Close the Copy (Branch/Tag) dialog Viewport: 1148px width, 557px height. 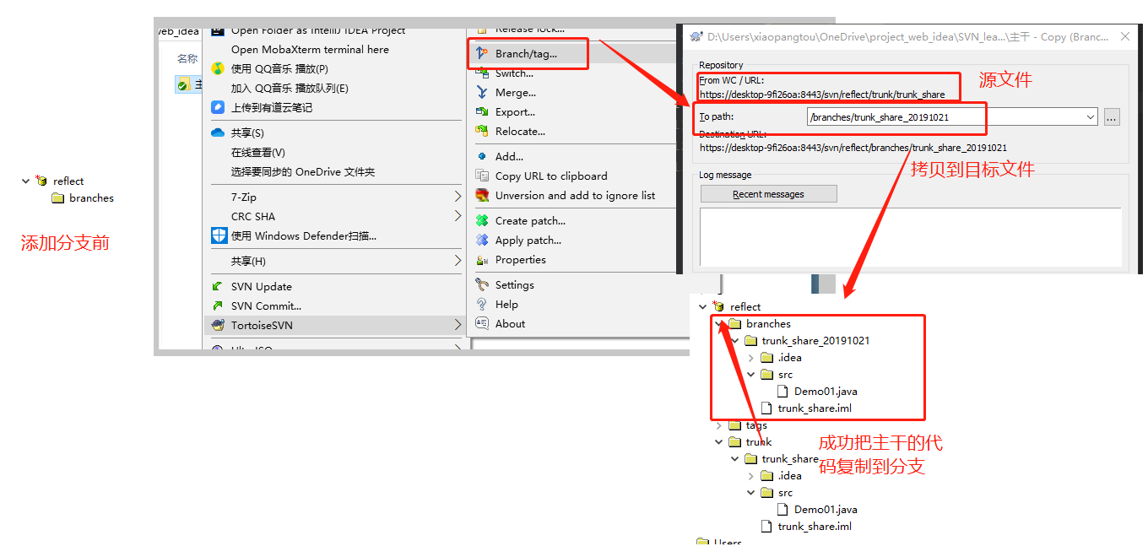click(x=1124, y=36)
